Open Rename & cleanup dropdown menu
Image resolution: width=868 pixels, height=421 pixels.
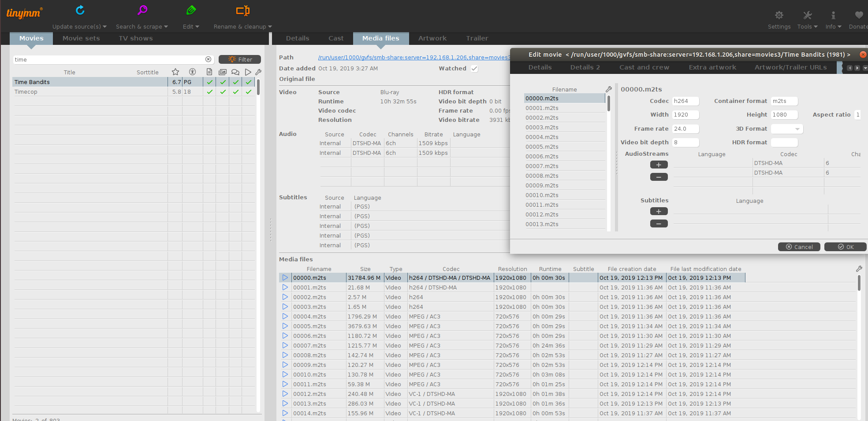click(270, 27)
